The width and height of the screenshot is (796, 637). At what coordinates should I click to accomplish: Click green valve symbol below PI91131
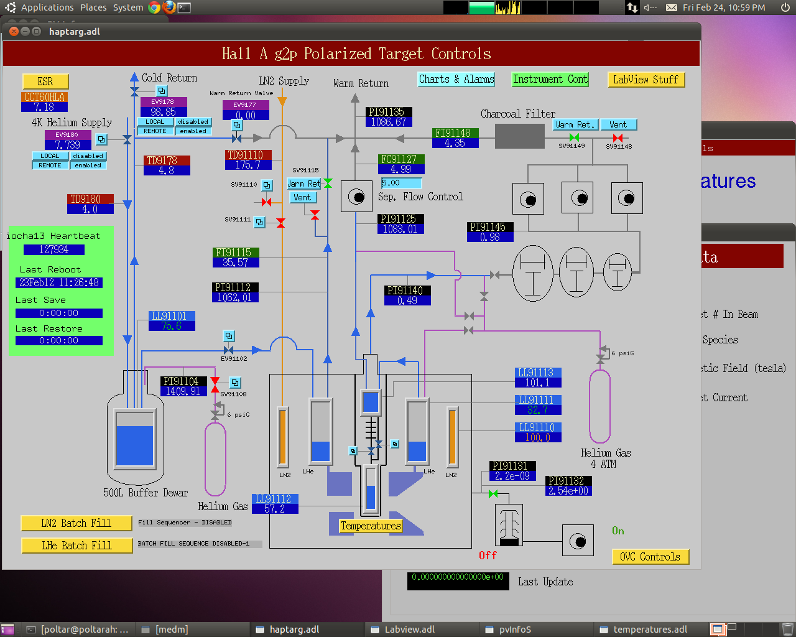(493, 494)
